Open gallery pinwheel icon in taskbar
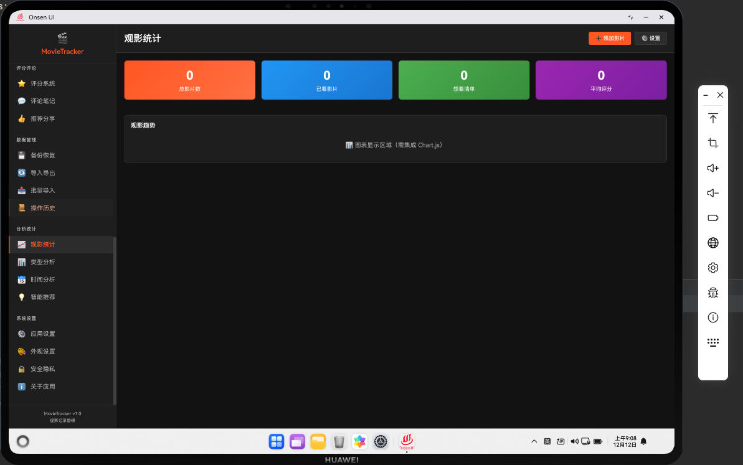 click(359, 441)
